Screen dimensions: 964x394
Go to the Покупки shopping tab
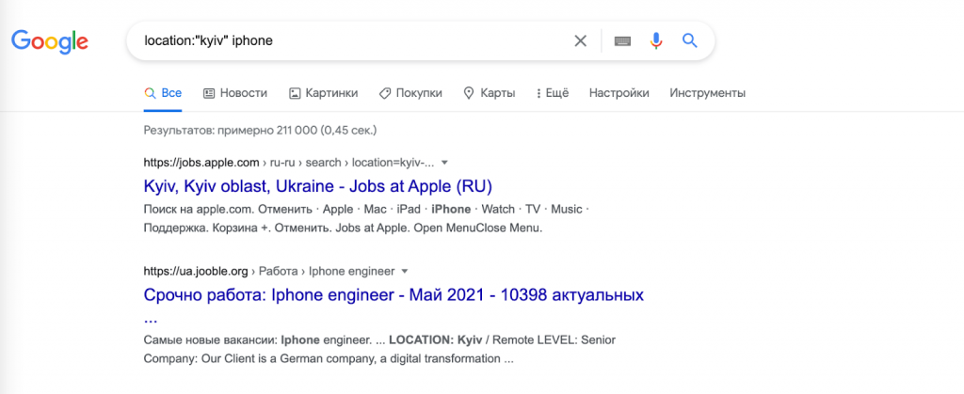click(x=410, y=93)
